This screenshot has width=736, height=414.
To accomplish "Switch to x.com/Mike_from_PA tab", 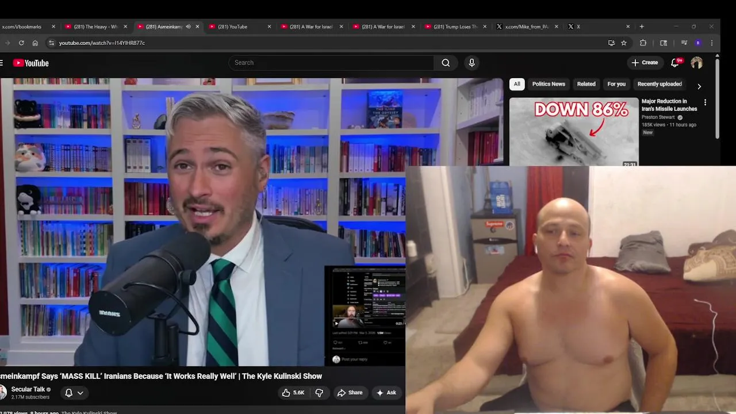I will pyautogui.click(x=527, y=26).
